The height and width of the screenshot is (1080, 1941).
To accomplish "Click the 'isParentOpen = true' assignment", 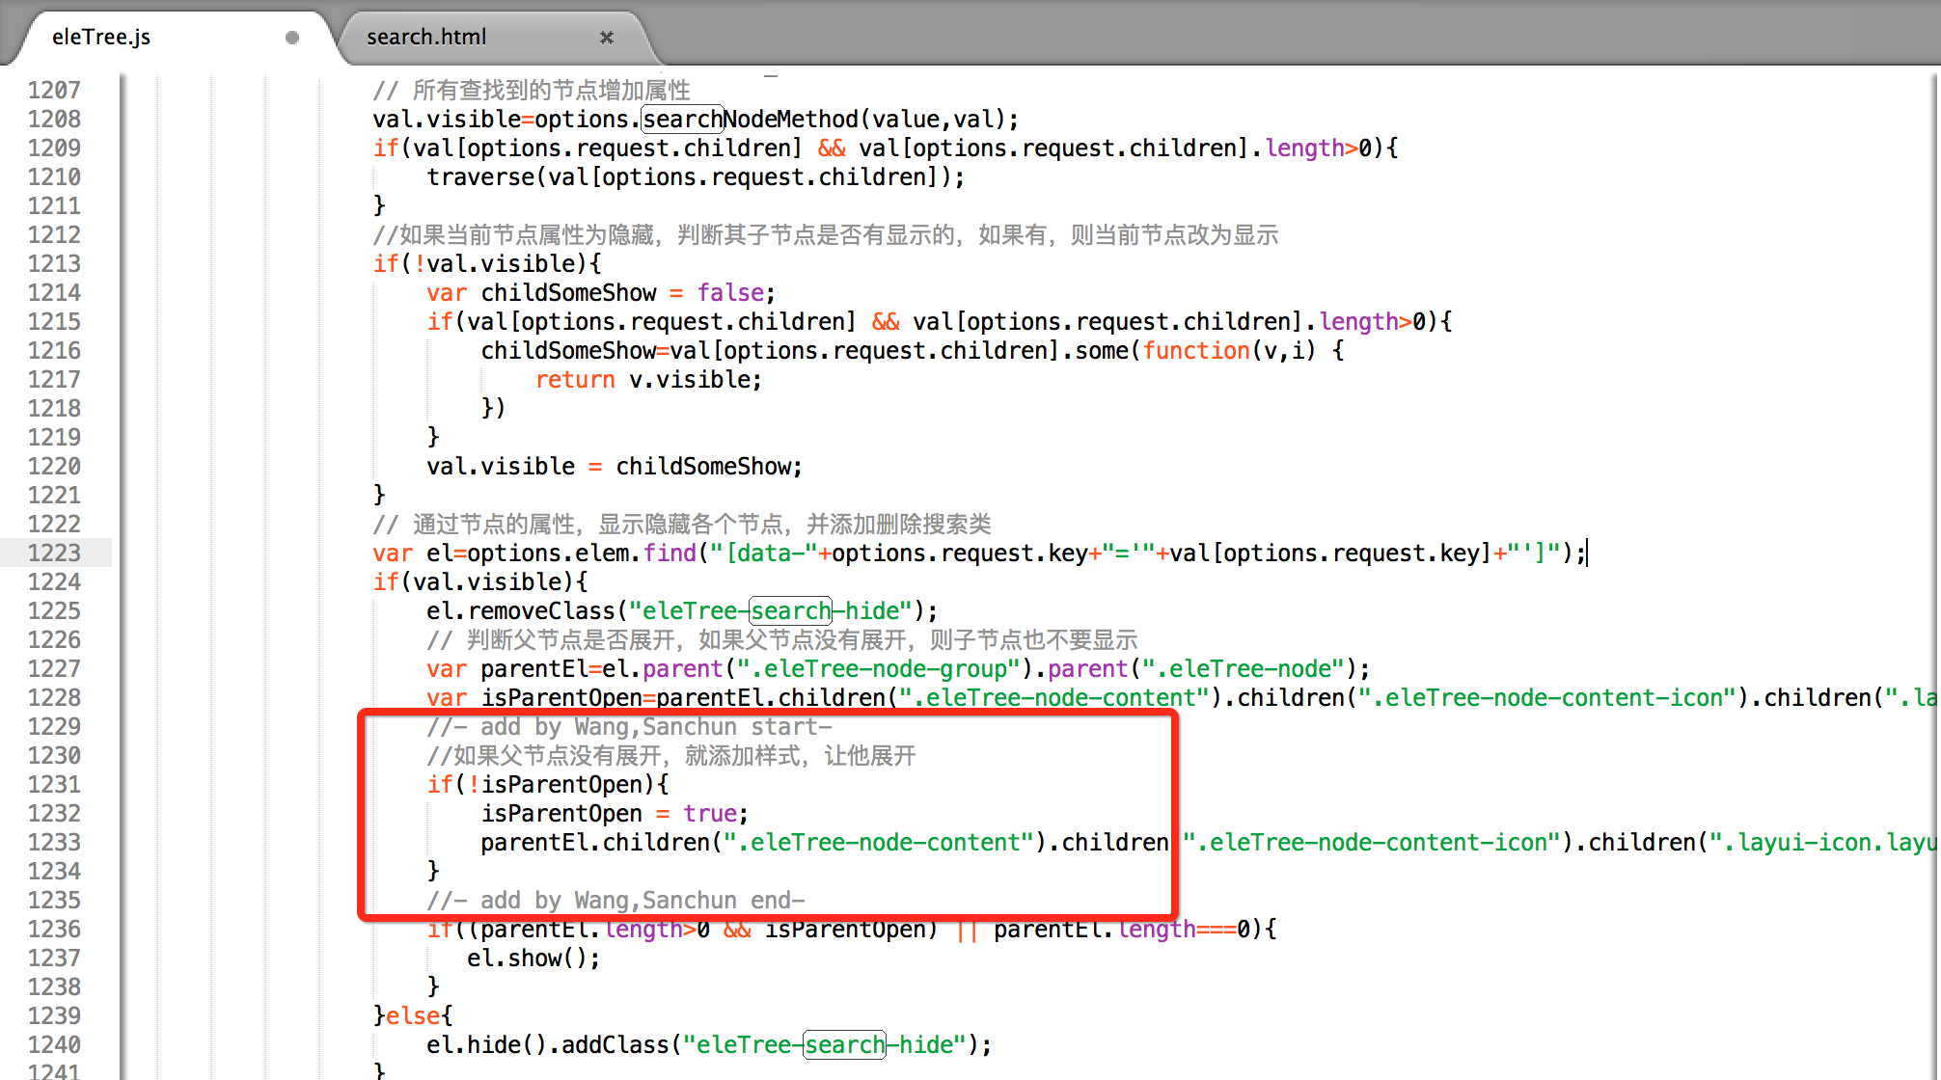I will (x=614, y=813).
